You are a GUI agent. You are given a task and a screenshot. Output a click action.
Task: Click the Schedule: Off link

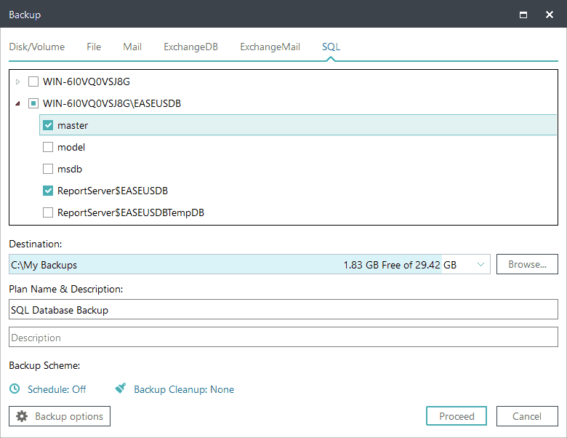(57, 389)
